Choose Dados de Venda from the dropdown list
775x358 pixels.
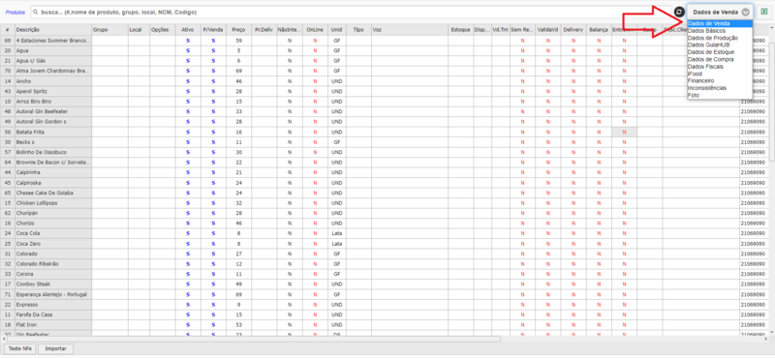[x=720, y=23]
